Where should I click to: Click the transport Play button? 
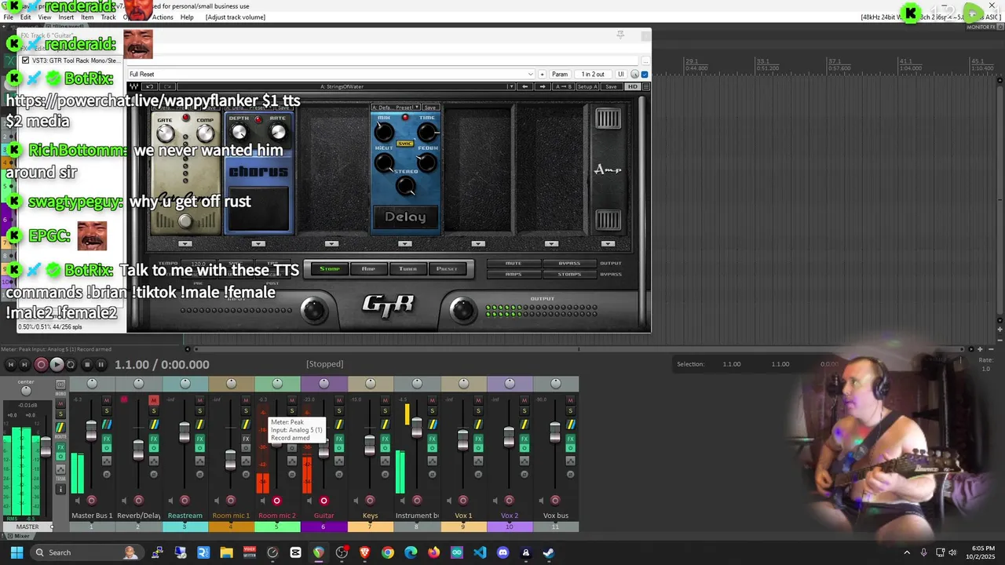point(57,364)
